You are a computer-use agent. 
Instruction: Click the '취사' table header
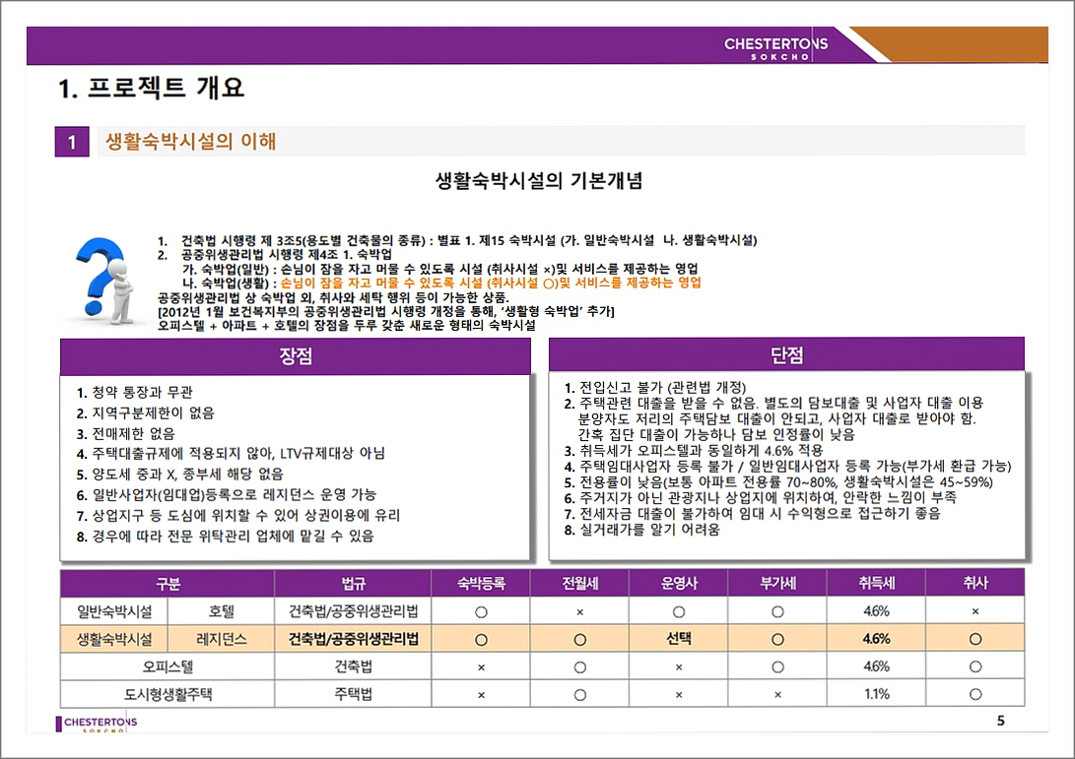[974, 584]
